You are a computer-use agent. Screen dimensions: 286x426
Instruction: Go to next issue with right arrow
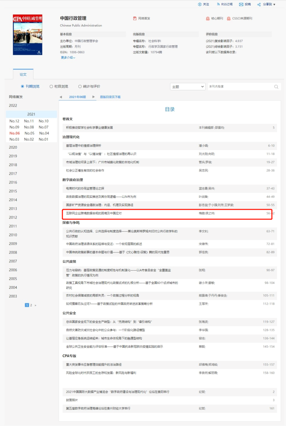pos(93,97)
